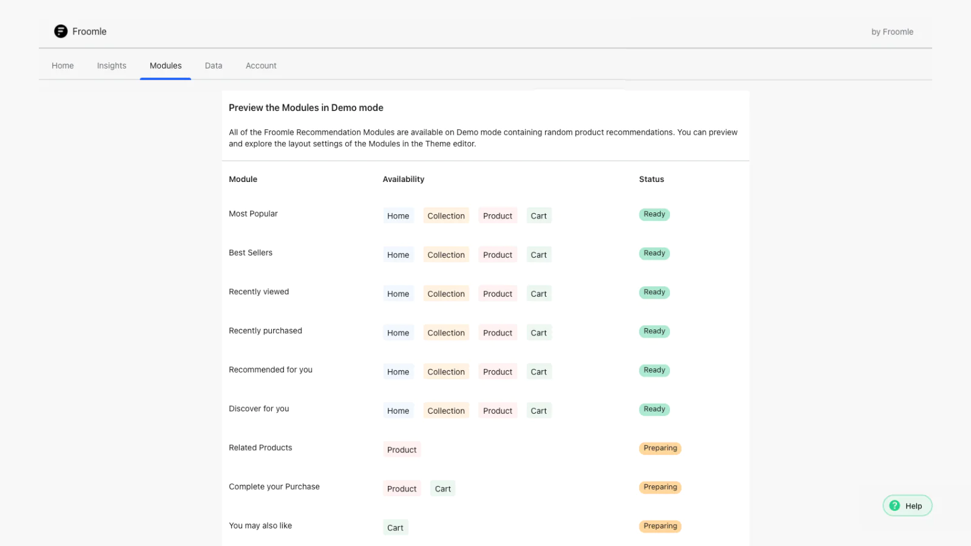
Task: Click the Recently purchased module name
Action: tap(265, 331)
